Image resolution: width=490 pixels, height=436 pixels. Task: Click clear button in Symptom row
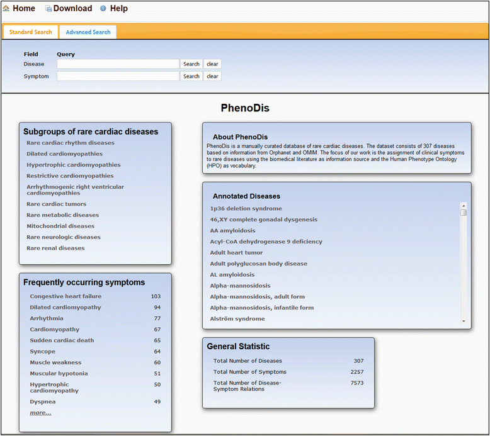pos(212,76)
